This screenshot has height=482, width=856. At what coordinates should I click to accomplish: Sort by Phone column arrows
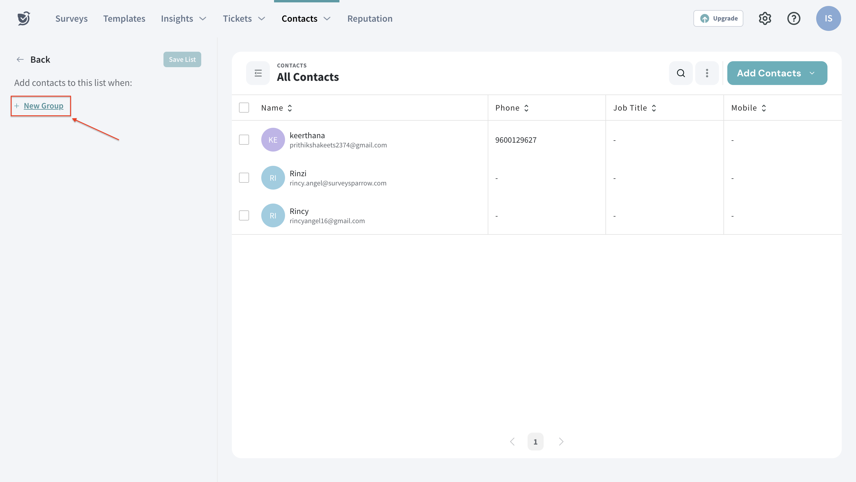[526, 108]
